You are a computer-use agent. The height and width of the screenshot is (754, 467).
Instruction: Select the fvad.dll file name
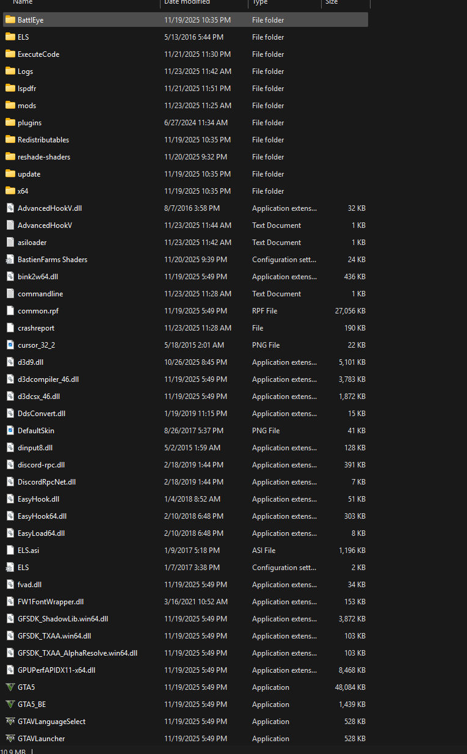pyautogui.click(x=29, y=585)
